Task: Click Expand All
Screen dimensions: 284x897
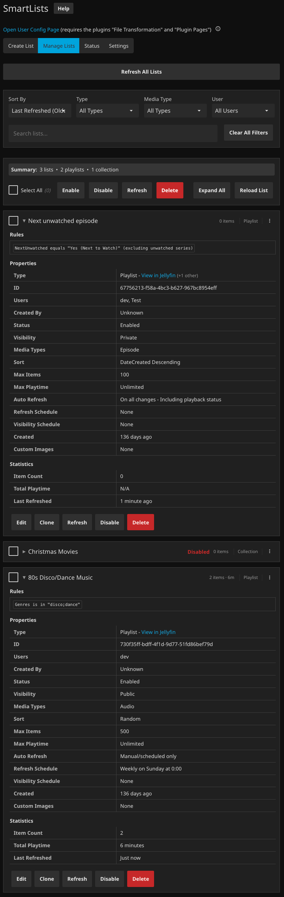Action: (212, 190)
